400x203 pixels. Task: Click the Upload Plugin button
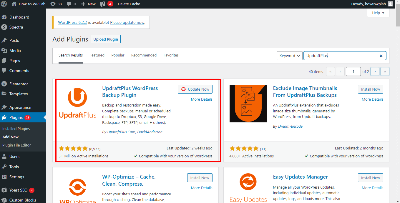pyautogui.click(x=106, y=39)
